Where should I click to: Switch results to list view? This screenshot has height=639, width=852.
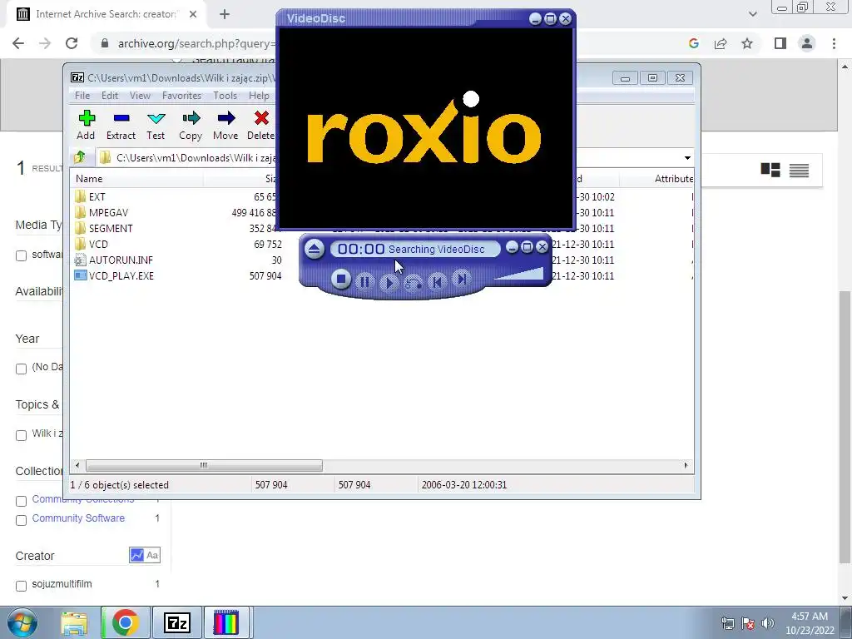pos(799,170)
